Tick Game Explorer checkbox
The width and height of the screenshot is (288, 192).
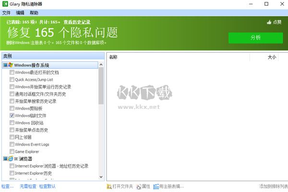[12, 151]
